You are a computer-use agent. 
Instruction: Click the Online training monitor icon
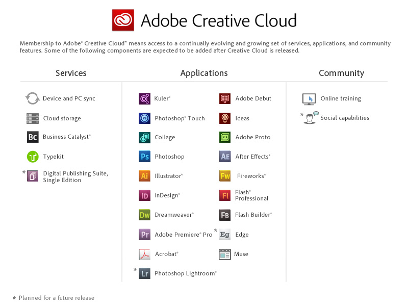click(309, 99)
